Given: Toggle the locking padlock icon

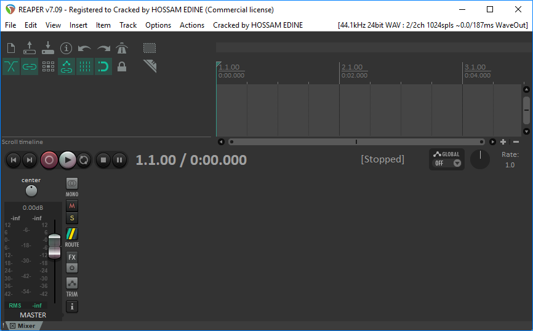Looking at the screenshot, I should [122, 66].
